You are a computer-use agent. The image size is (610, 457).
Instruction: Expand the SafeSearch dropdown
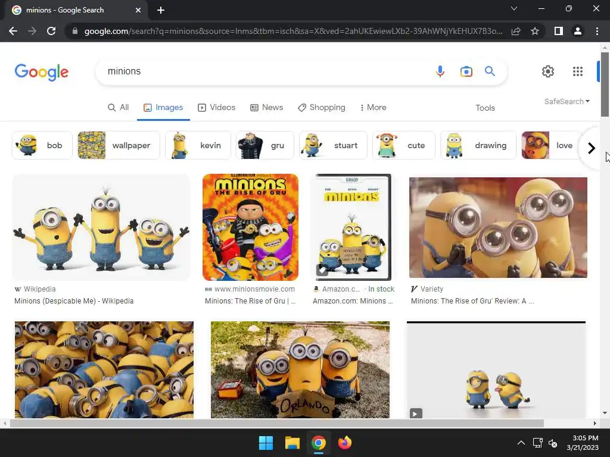click(x=567, y=101)
